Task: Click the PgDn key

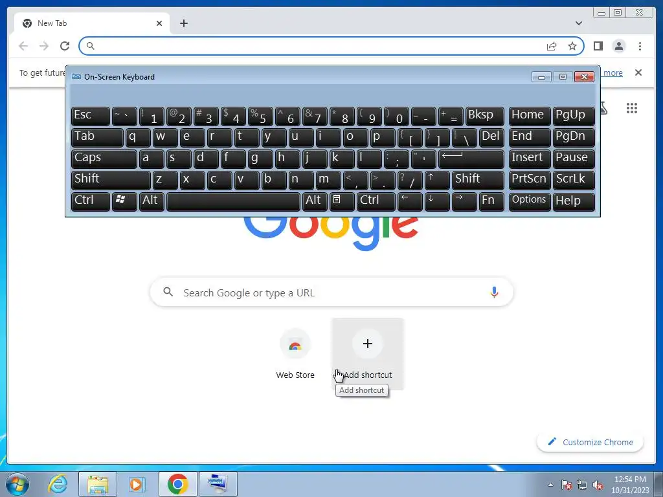Action: click(574, 137)
